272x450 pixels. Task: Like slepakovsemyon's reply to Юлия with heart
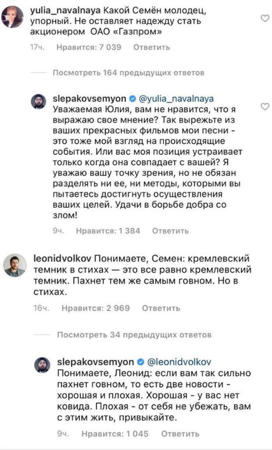pos(265,107)
